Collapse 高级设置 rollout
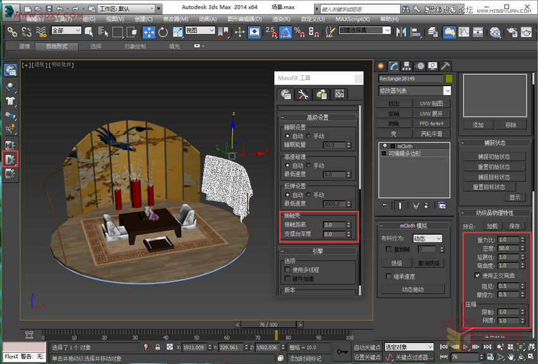The image size is (538, 364). pos(317,117)
